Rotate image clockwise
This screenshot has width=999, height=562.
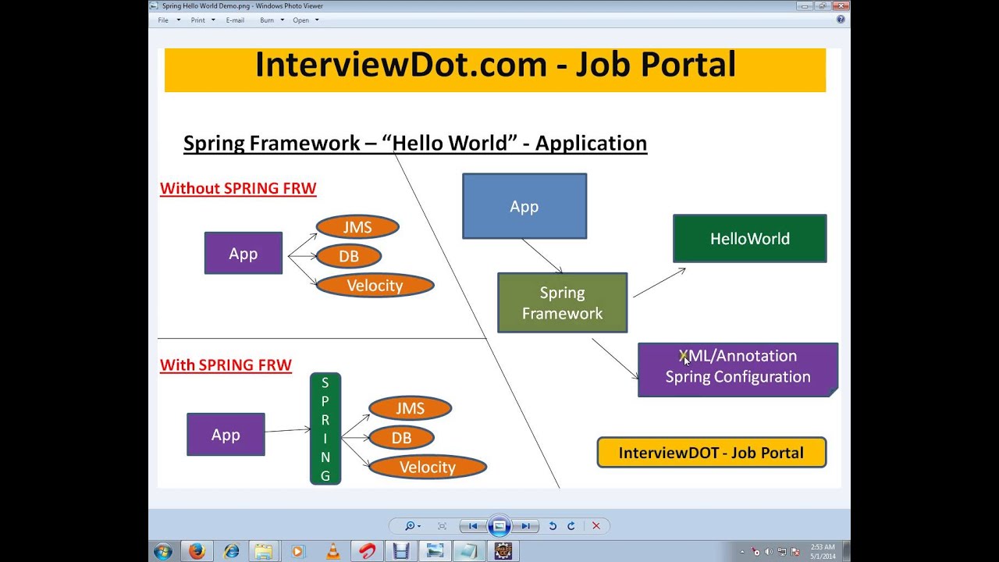pyautogui.click(x=571, y=526)
